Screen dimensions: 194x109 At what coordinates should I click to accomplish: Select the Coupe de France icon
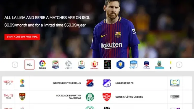146,65
